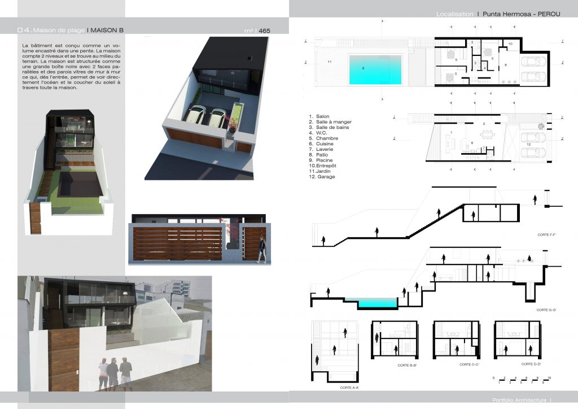The height and width of the screenshot is (409, 578).
Task: Click the street view photo with three people
Action: pyautogui.click(x=115, y=333)
